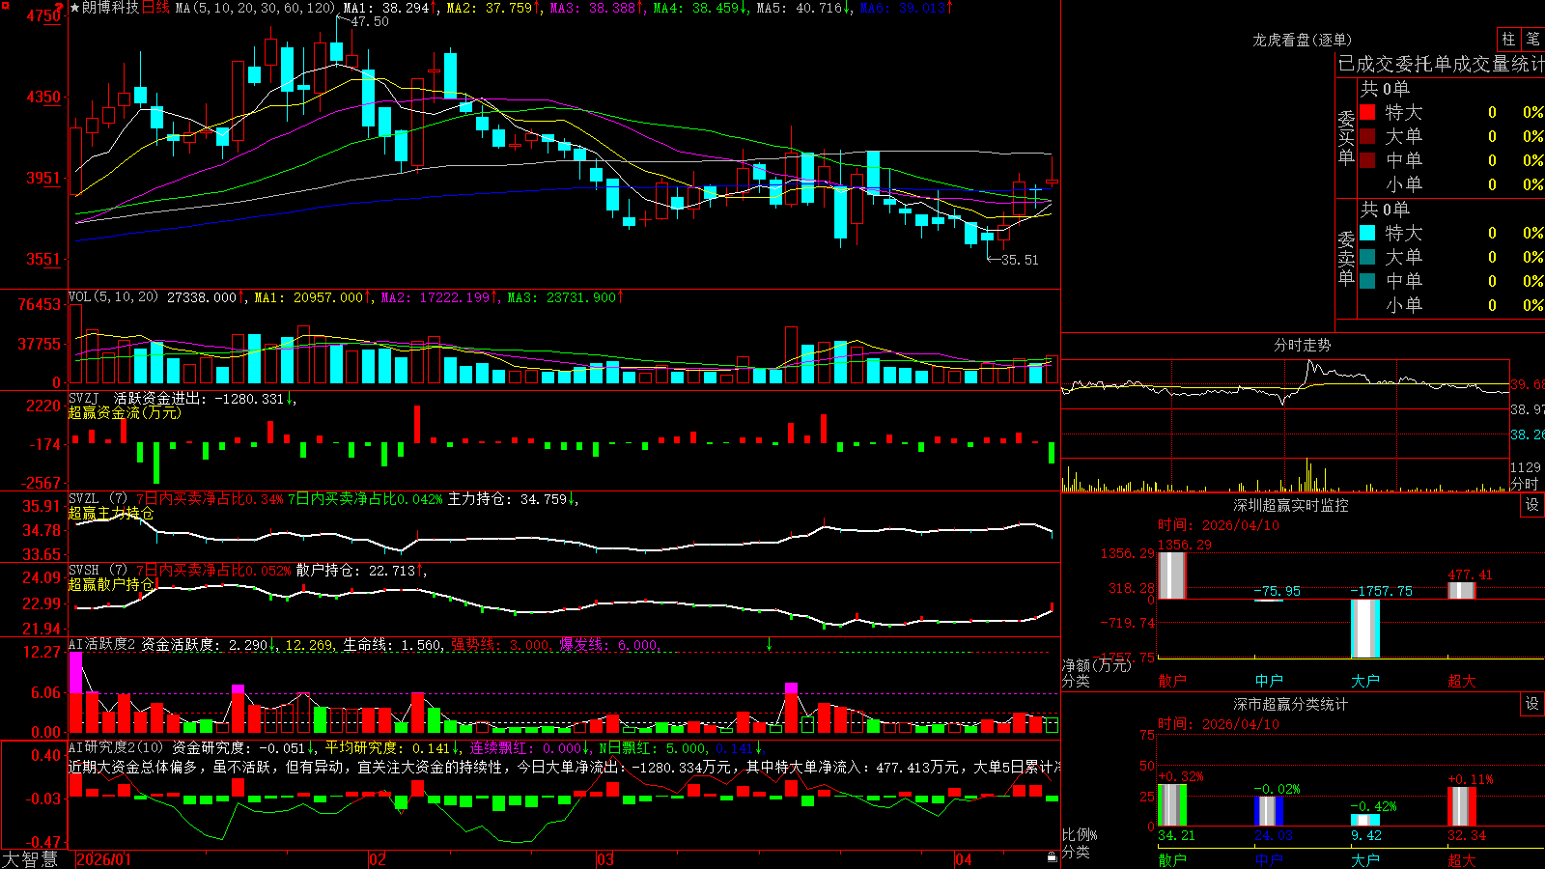1545x869 pixels.
Task: Click the lock icon at the chart's bottom-right
Action: [x=1052, y=857]
